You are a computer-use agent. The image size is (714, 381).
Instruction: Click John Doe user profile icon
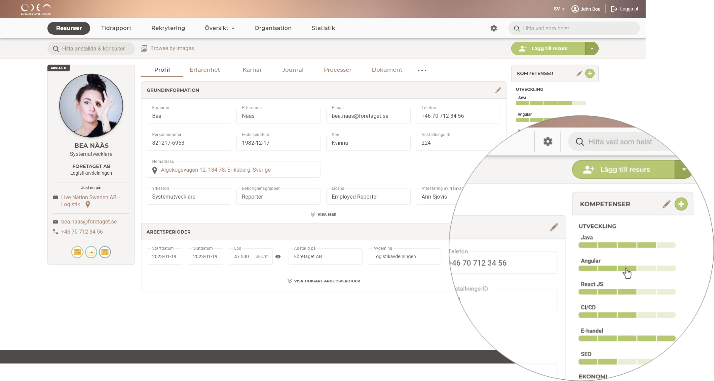[575, 9]
